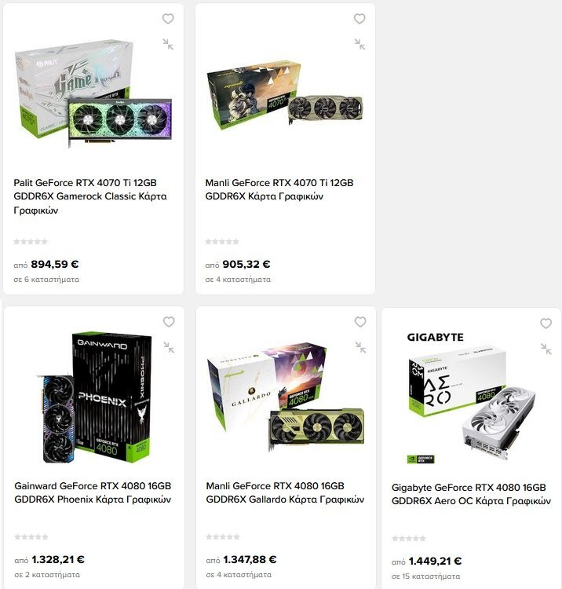
Task: Favorite the Palit RTX 4070 Ti Gamerock card
Action: tap(168, 18)
